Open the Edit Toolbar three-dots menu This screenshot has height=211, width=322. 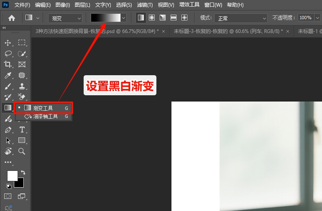tap(8, 162)
